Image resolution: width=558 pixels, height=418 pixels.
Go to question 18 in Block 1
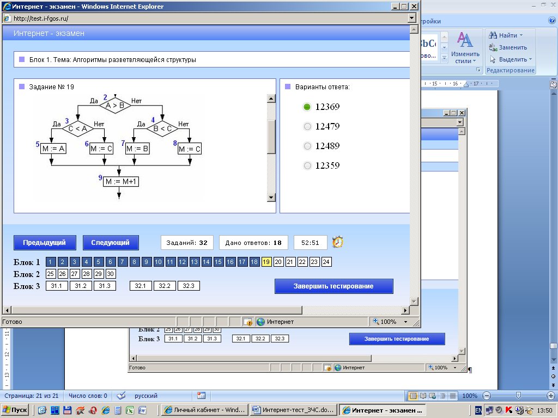[x=254, y=262]
